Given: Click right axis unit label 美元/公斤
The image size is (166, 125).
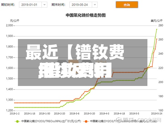Looking at the screenshot, I should (157, 21).
